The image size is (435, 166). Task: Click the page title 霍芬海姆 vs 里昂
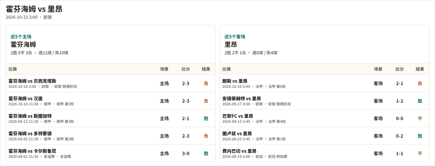click(x=34, y=9)
